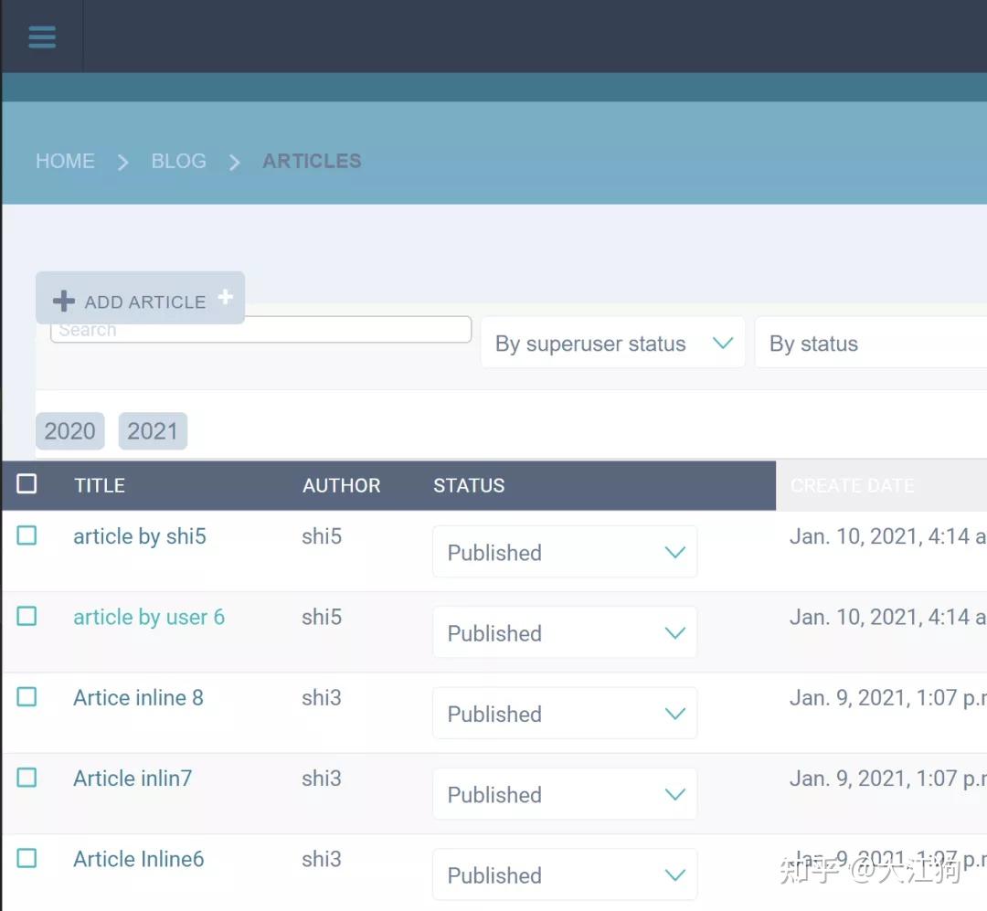This screenshot has height=911, width=987.
Task: Click arrow icon in Artice inline 8 status
Action: (x=674, y=714)
